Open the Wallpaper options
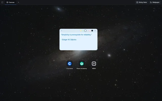The height and width of the screenshot is (101, 162). coord(155,2)
